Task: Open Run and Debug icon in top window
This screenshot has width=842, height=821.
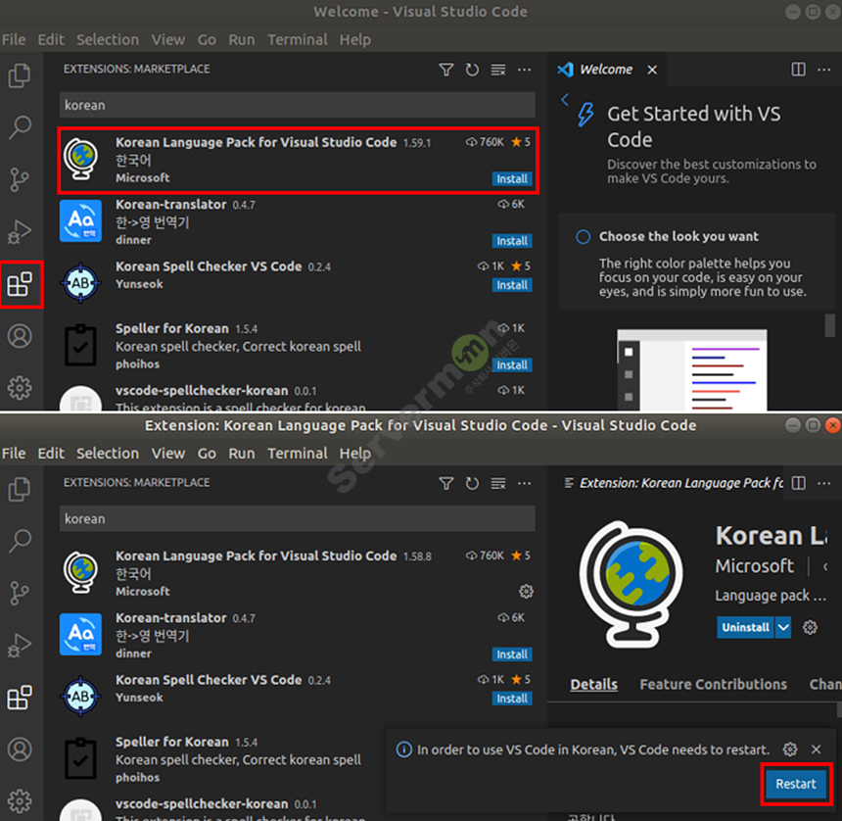Action: 20,231
